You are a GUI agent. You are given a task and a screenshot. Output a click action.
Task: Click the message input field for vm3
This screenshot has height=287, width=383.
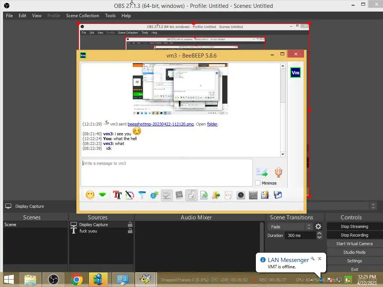coord(166,173)
